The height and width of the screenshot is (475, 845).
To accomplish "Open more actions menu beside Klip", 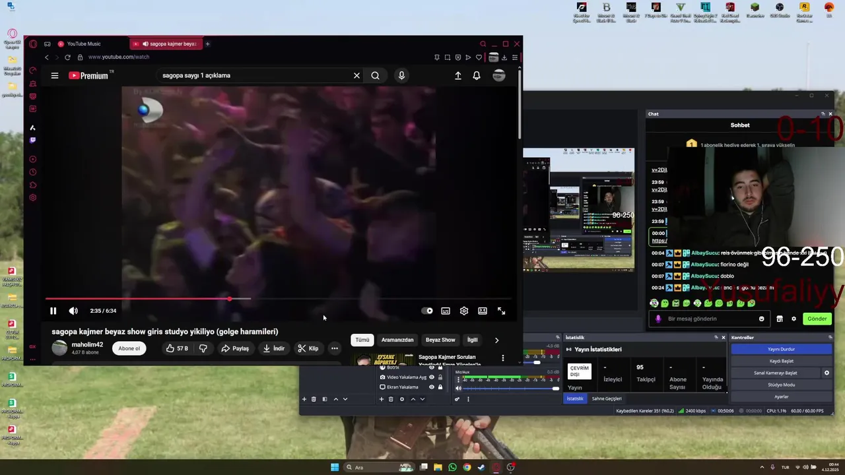I will click(335, 348).
